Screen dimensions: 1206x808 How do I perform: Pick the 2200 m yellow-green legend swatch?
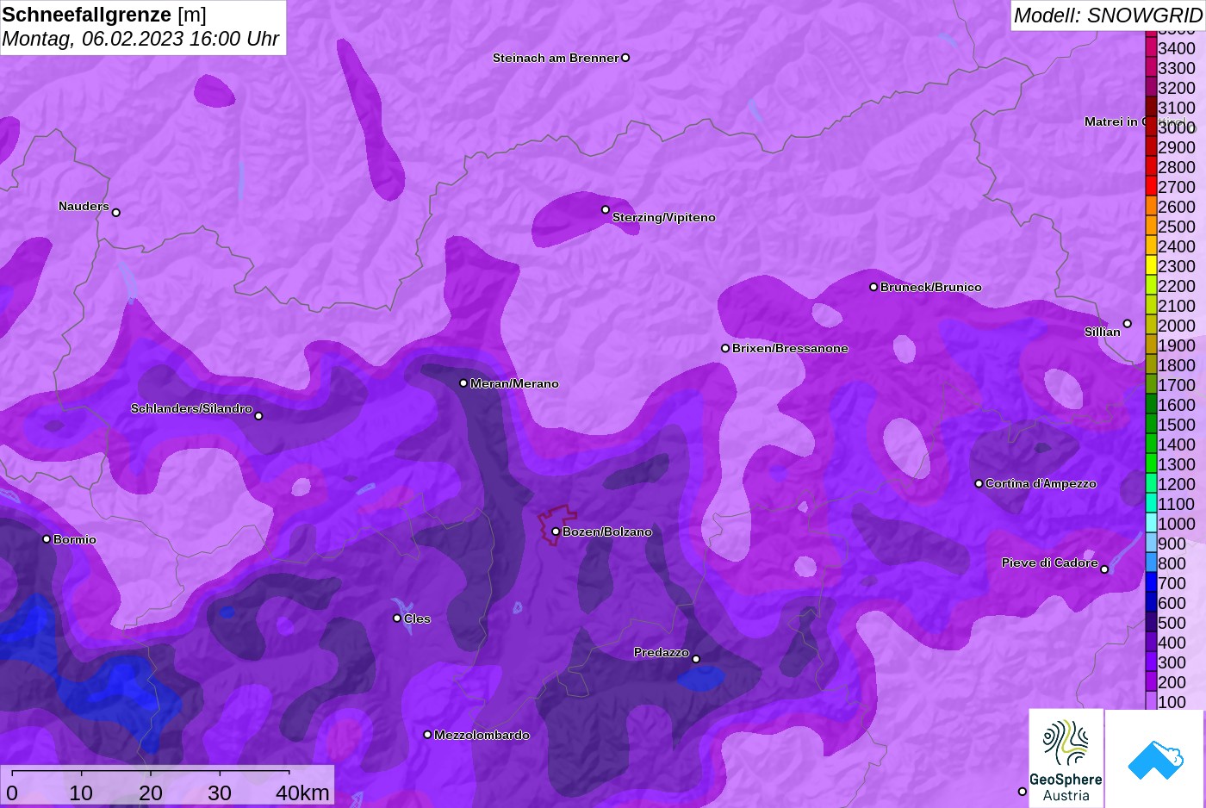(1151, 285)
